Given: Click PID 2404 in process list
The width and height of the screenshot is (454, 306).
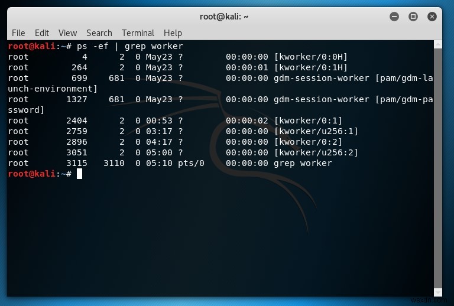Looking at the screenshot, I should (77, 121).
